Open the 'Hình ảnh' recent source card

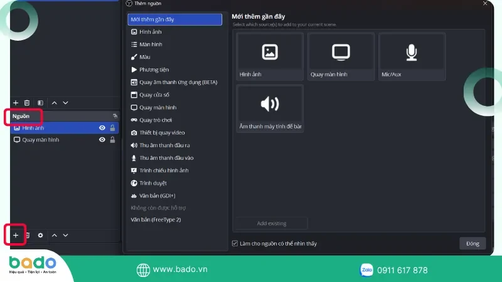[270, 56]
